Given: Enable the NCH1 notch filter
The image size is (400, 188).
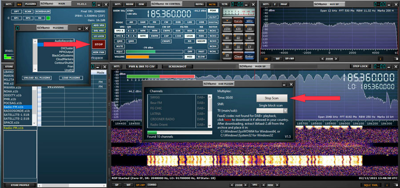Looking at the screenshot, I should tap(213, 31).
